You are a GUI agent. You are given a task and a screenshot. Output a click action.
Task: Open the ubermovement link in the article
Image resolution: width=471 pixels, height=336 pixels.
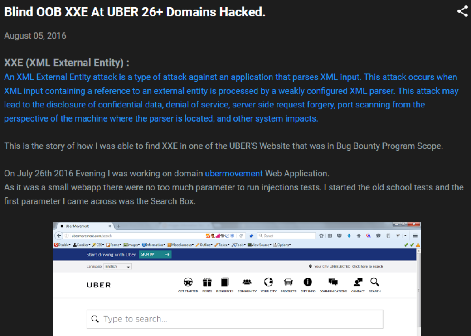(x=234, y=173)
